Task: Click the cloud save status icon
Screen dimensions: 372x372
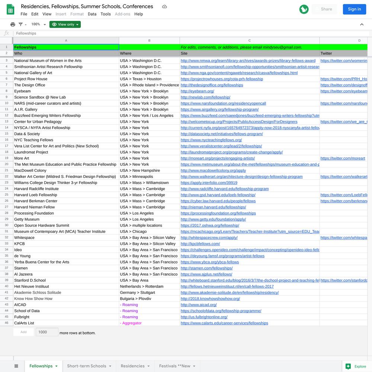Action: [x=164, y=7]
